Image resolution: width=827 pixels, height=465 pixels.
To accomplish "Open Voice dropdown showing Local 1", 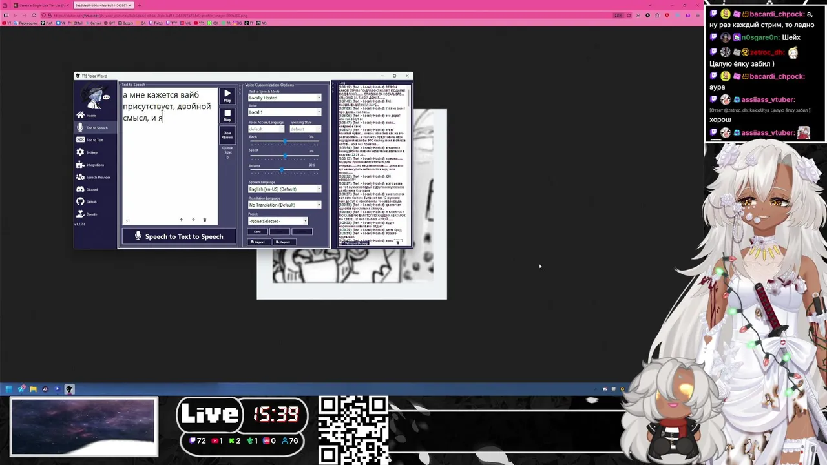I will coord(284,112).
